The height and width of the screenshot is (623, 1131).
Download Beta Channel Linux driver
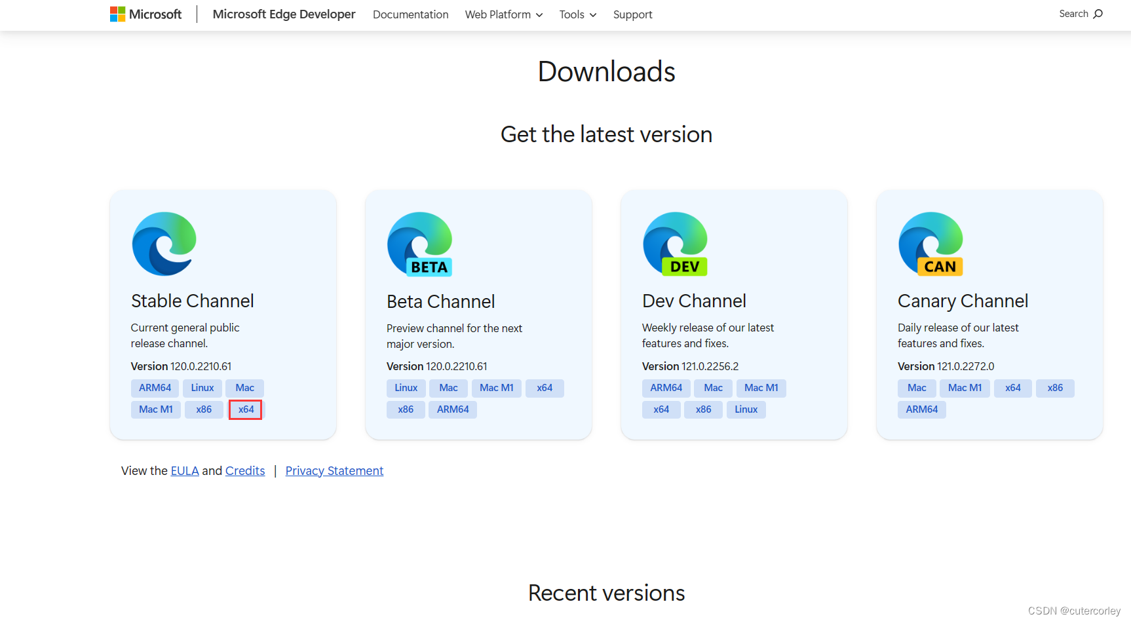click(x=406, y=388)
